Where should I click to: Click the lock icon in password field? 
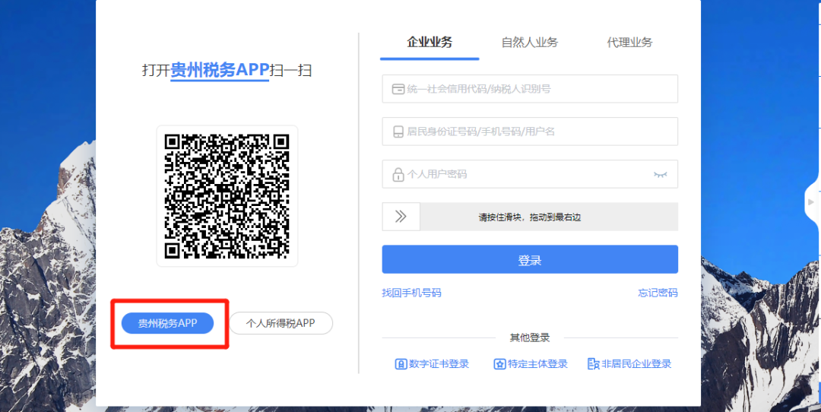(398, 174)
